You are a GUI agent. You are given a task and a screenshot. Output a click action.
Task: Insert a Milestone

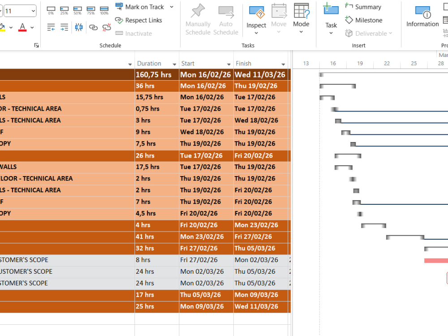(363, 20)
